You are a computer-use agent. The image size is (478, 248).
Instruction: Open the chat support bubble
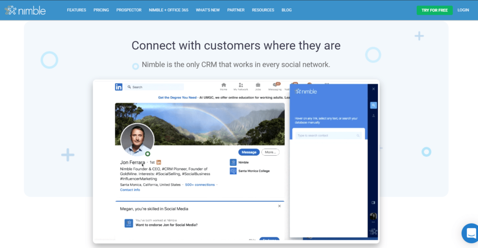(x=471, y=234)
